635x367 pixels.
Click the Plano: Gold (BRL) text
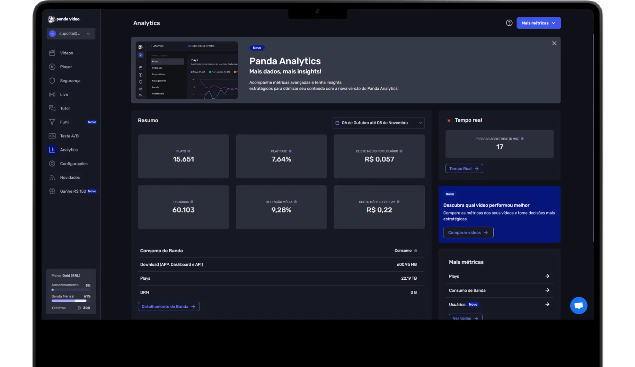click(66, 276)
